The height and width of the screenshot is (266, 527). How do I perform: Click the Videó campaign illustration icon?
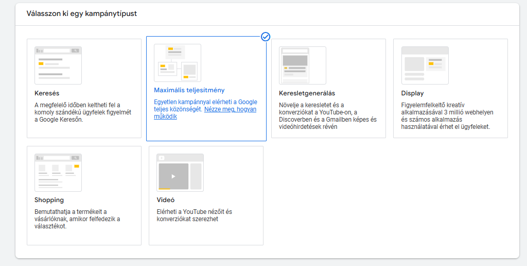[x=180, y=173]
